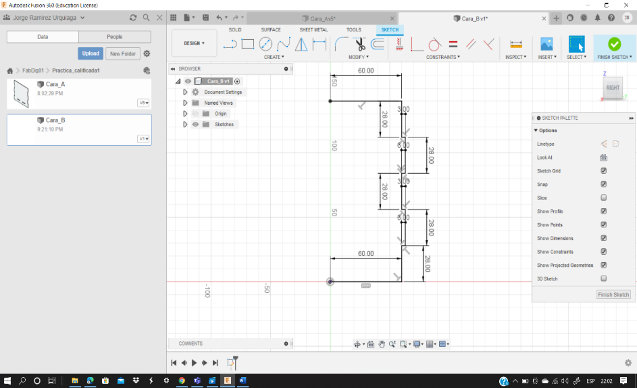Apply the Parallel constraint
The image size is (637, 388).
click(x=471, y=44)
